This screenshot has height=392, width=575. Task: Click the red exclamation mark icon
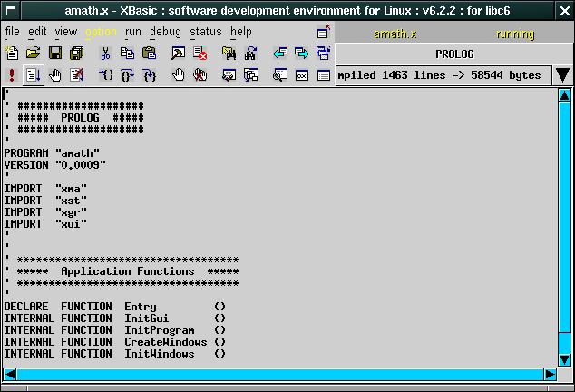[x=11, y=75]
